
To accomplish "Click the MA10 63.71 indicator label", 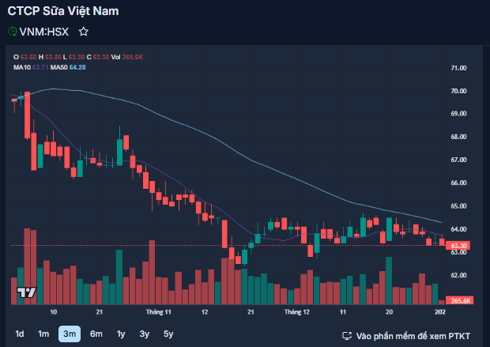I will coord(31,67).
